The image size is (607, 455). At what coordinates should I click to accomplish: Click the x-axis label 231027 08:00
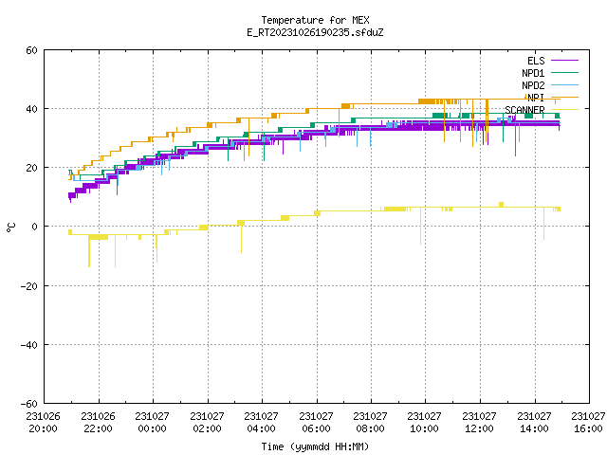(371, 423)
